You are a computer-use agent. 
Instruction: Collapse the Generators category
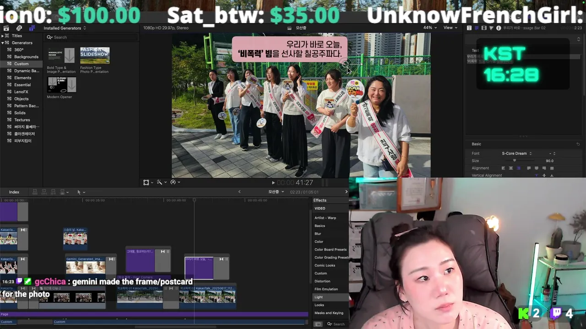click(3, 42)
